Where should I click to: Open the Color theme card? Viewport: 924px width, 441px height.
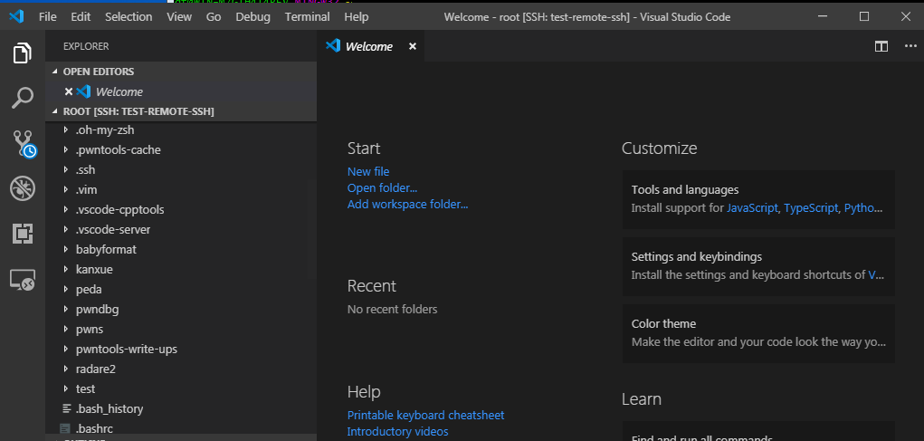pos(758,333)
